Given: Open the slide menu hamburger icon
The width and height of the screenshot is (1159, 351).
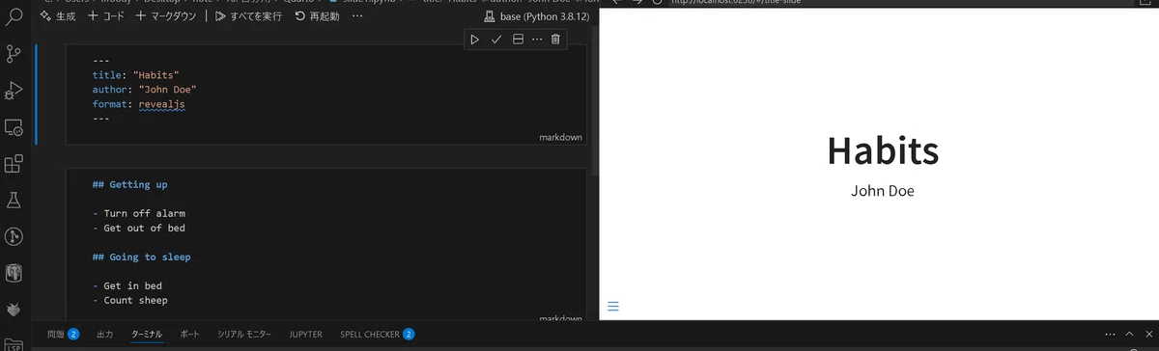Looking at the screenshot, I should [613, 308].
